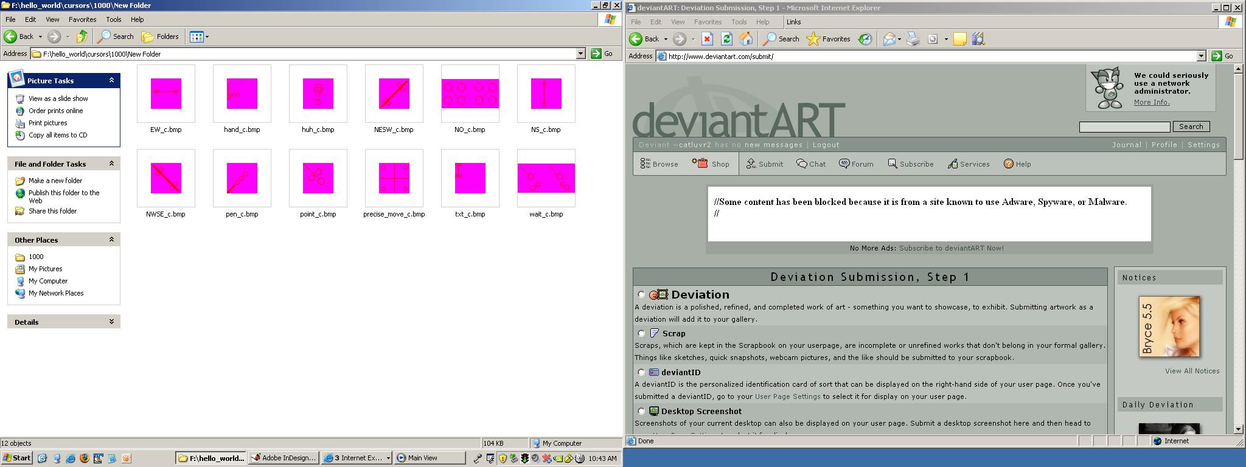1246x467 pixels.
Task: Select the NO_c.bmp thumbnail
Action: tap(470, 94)
